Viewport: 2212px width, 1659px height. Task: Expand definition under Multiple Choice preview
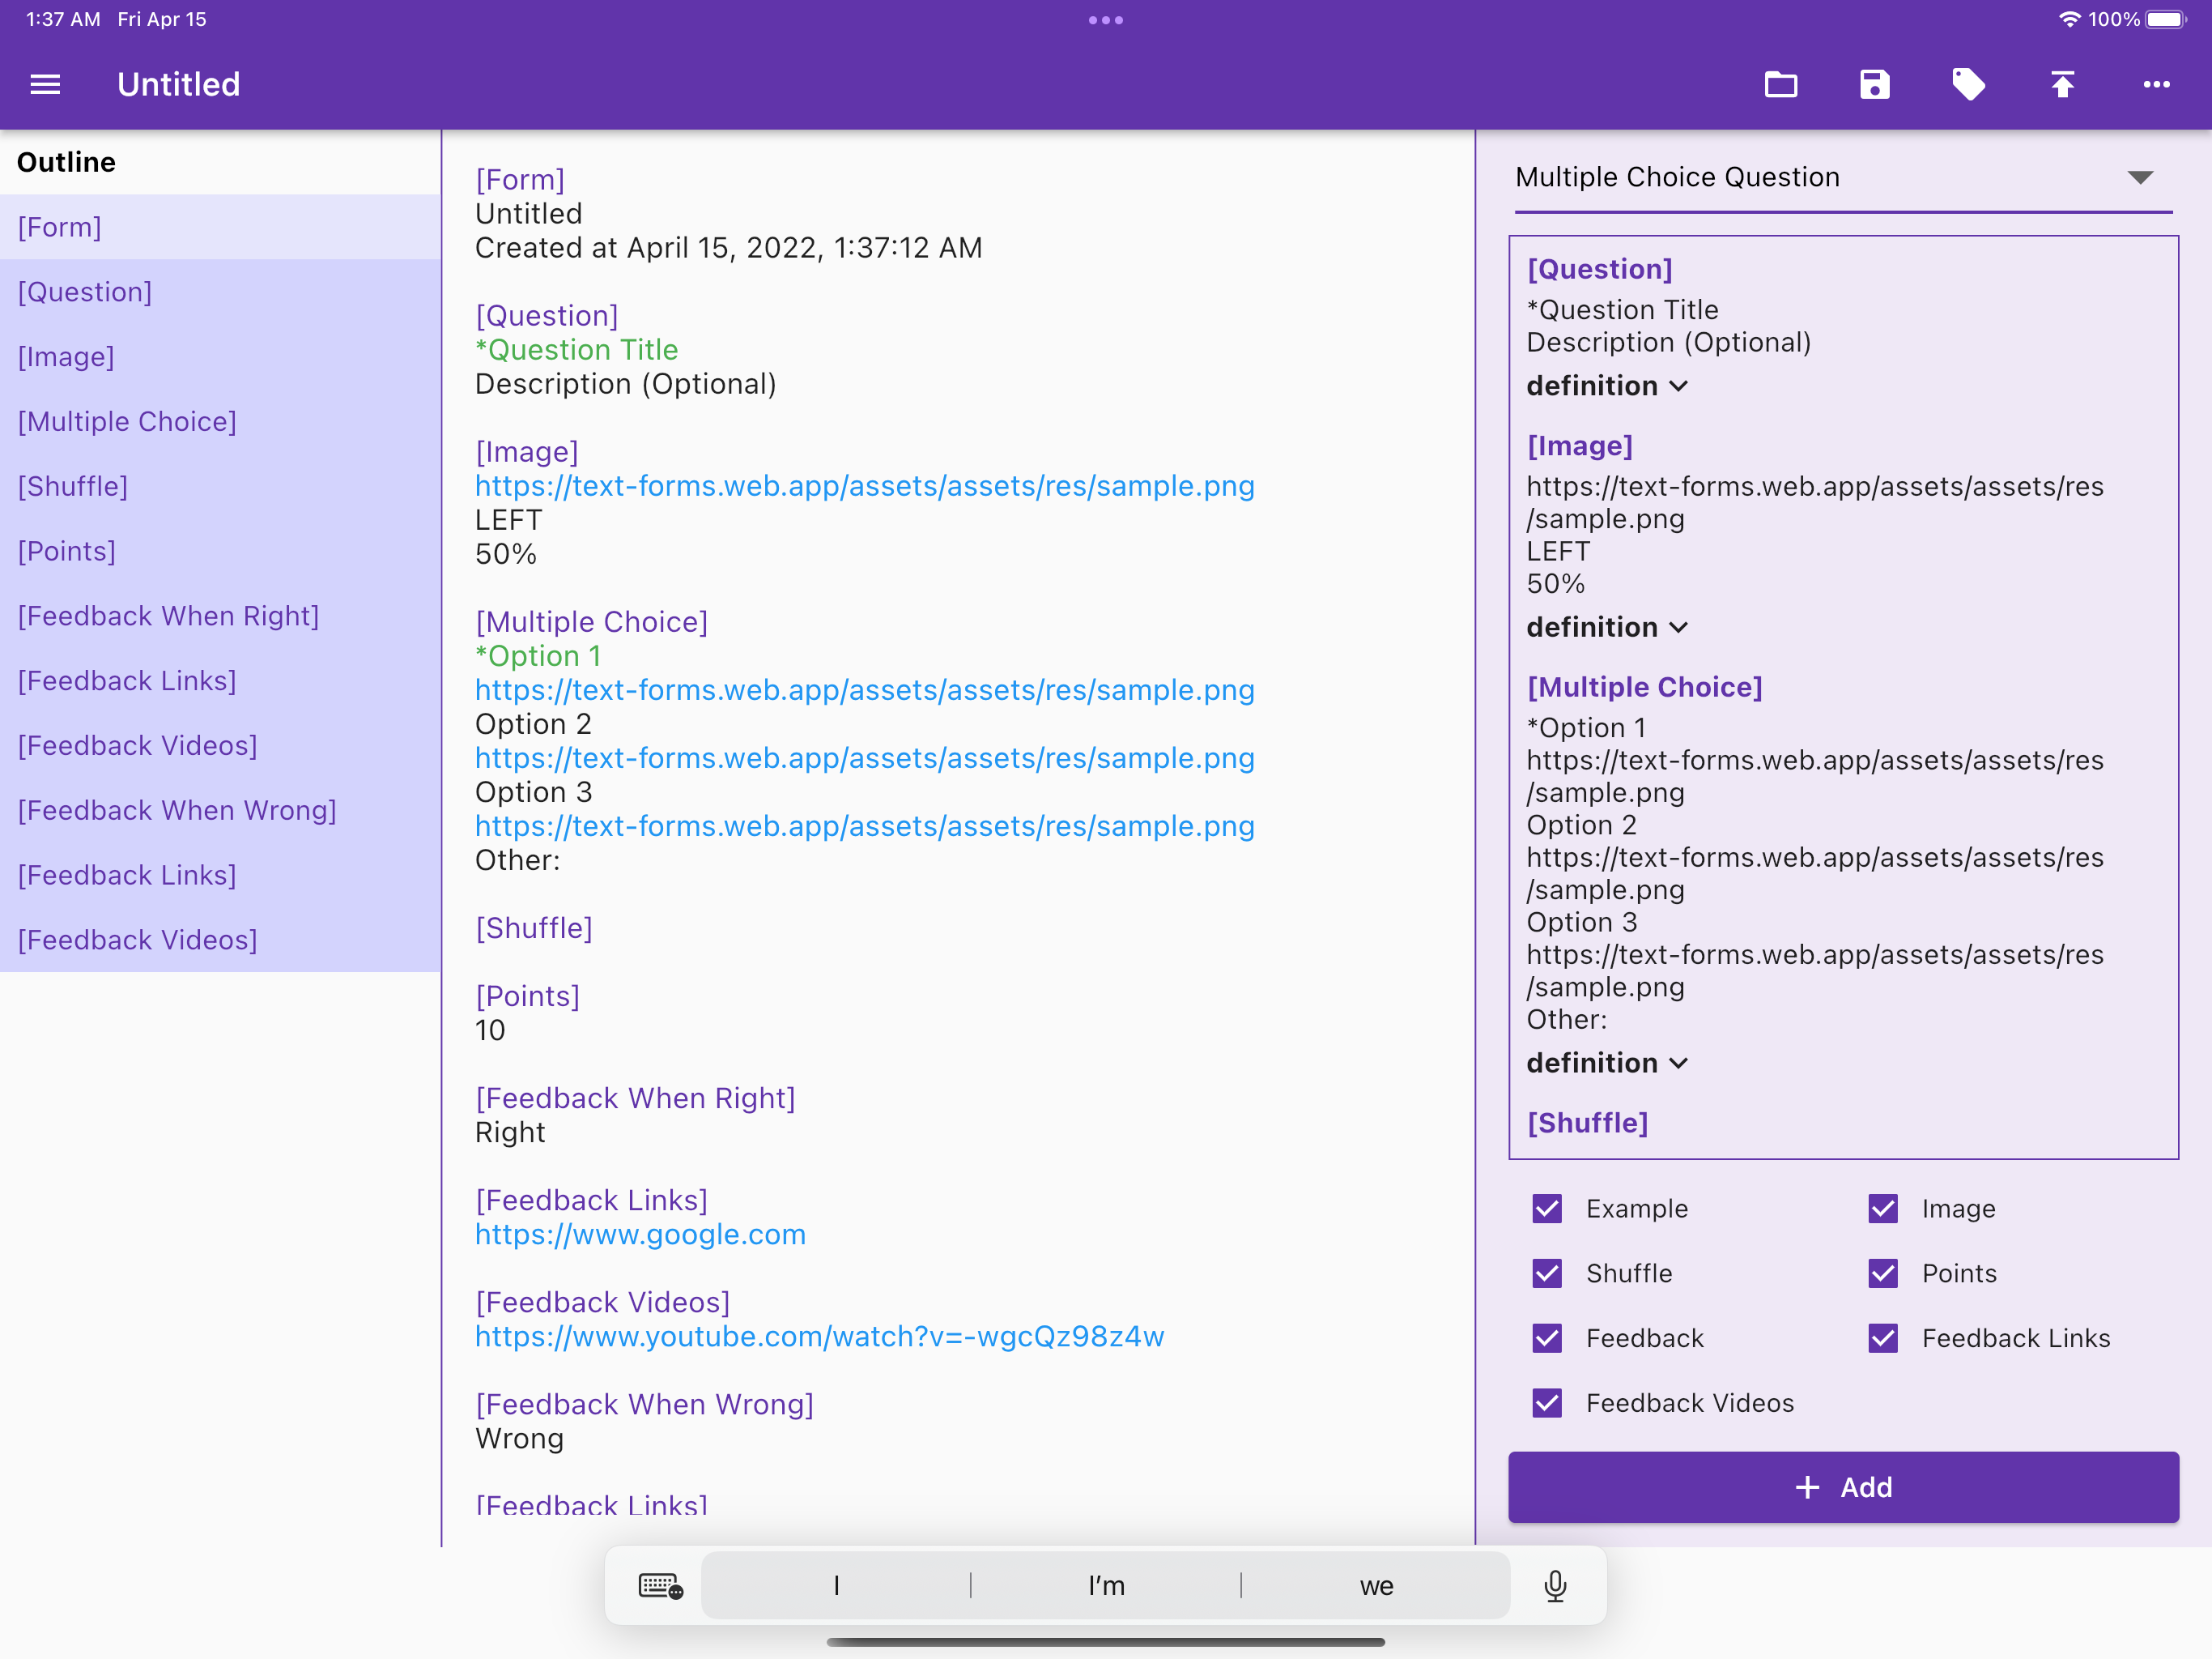1607,1063
